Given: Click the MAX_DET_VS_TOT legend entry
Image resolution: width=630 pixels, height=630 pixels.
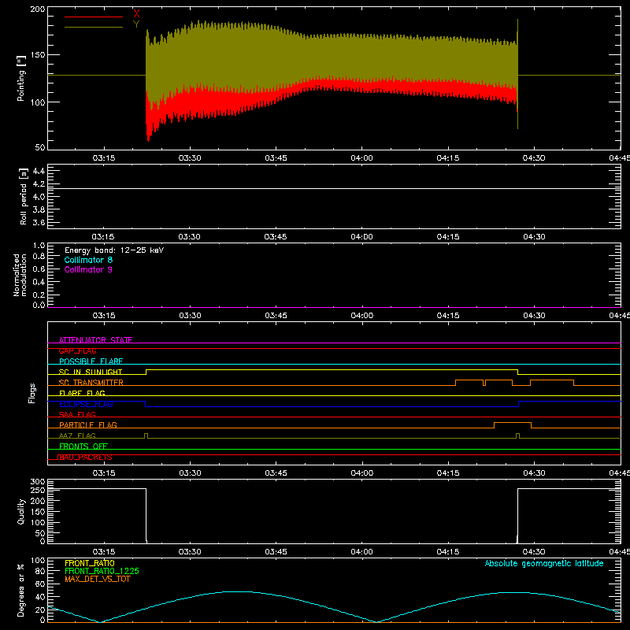Looking at the screenshot, I should (x=98, y=579).
